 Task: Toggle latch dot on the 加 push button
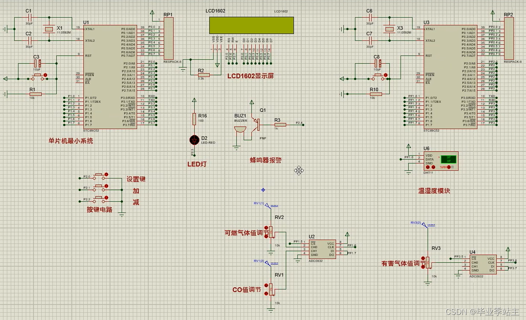click(x=107, y=186)
